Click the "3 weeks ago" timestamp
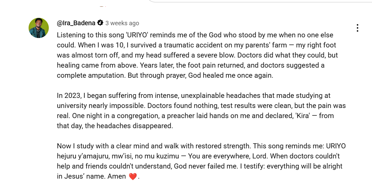372x184 pixels. point(122,23)
